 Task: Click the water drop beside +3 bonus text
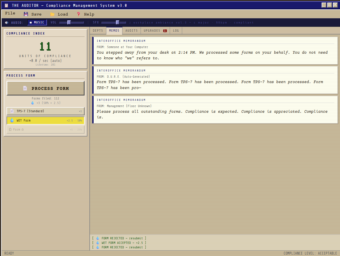pos(33,103)
